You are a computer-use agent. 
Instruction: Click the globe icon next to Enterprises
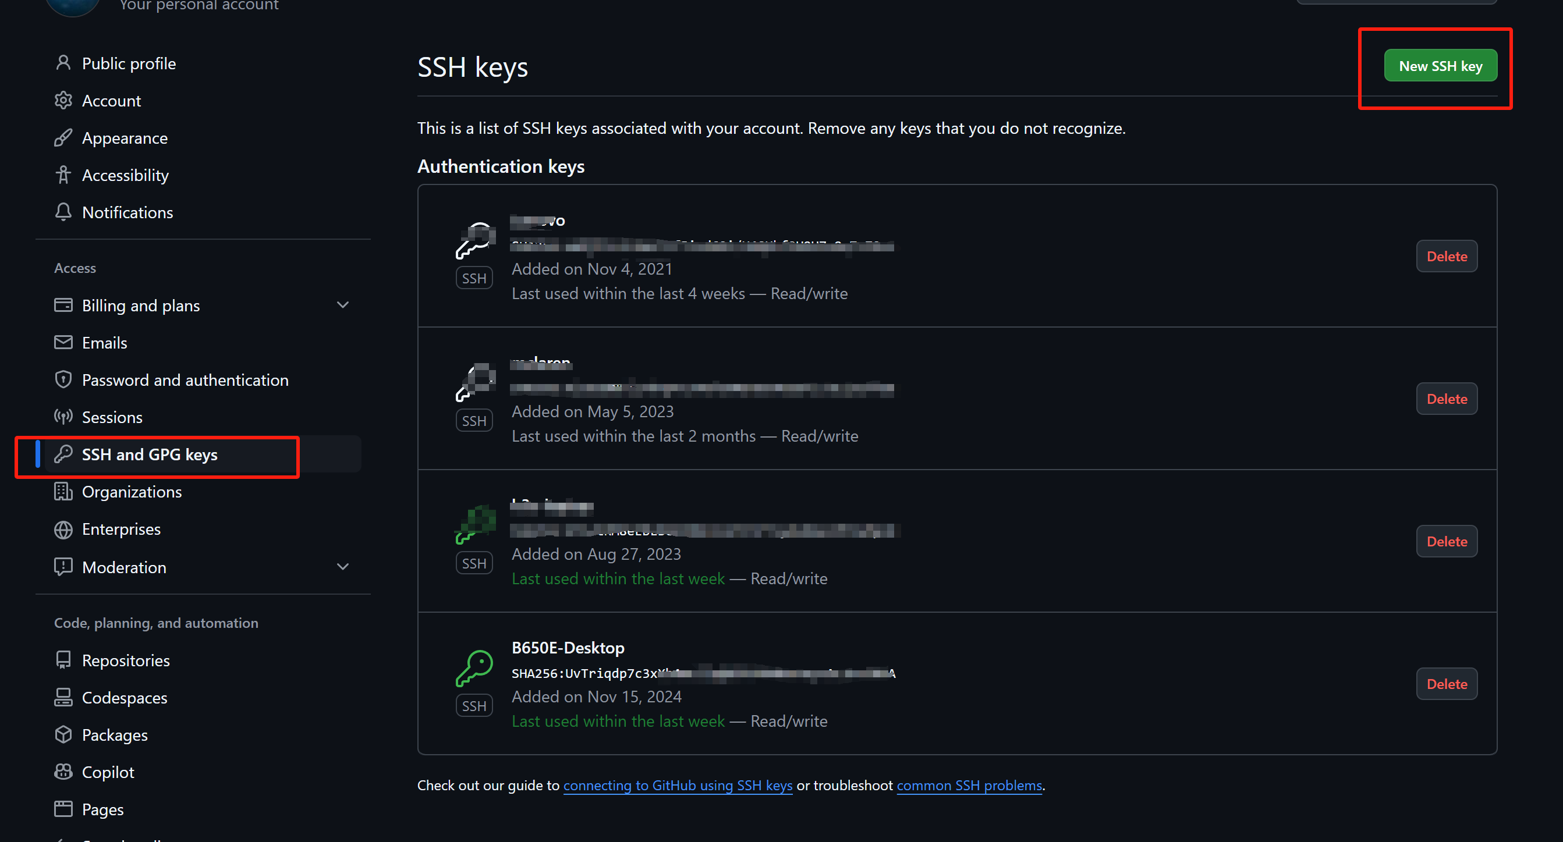pyautogui.click(x=63, y=529)
